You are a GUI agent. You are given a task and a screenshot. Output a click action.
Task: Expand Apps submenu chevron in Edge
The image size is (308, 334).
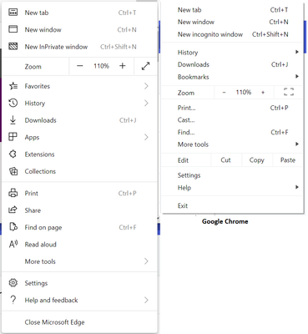pos(146,137)
